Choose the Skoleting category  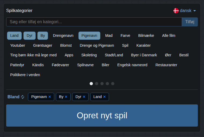[89, 55]
